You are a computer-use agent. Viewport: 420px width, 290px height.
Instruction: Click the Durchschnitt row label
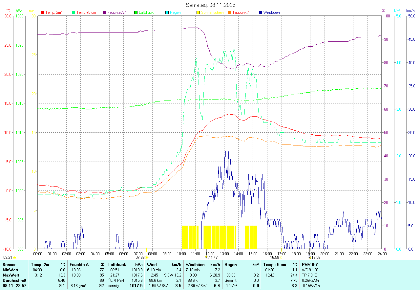tap(13, 280)
